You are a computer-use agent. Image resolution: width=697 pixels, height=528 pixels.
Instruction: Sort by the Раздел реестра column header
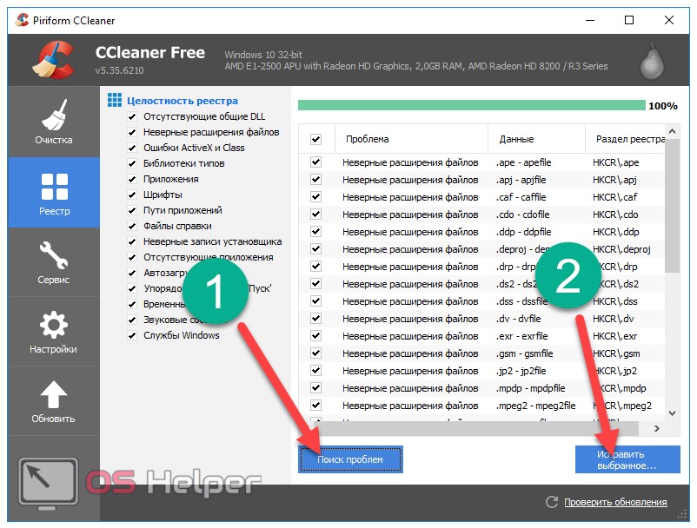tap(625, 139)
